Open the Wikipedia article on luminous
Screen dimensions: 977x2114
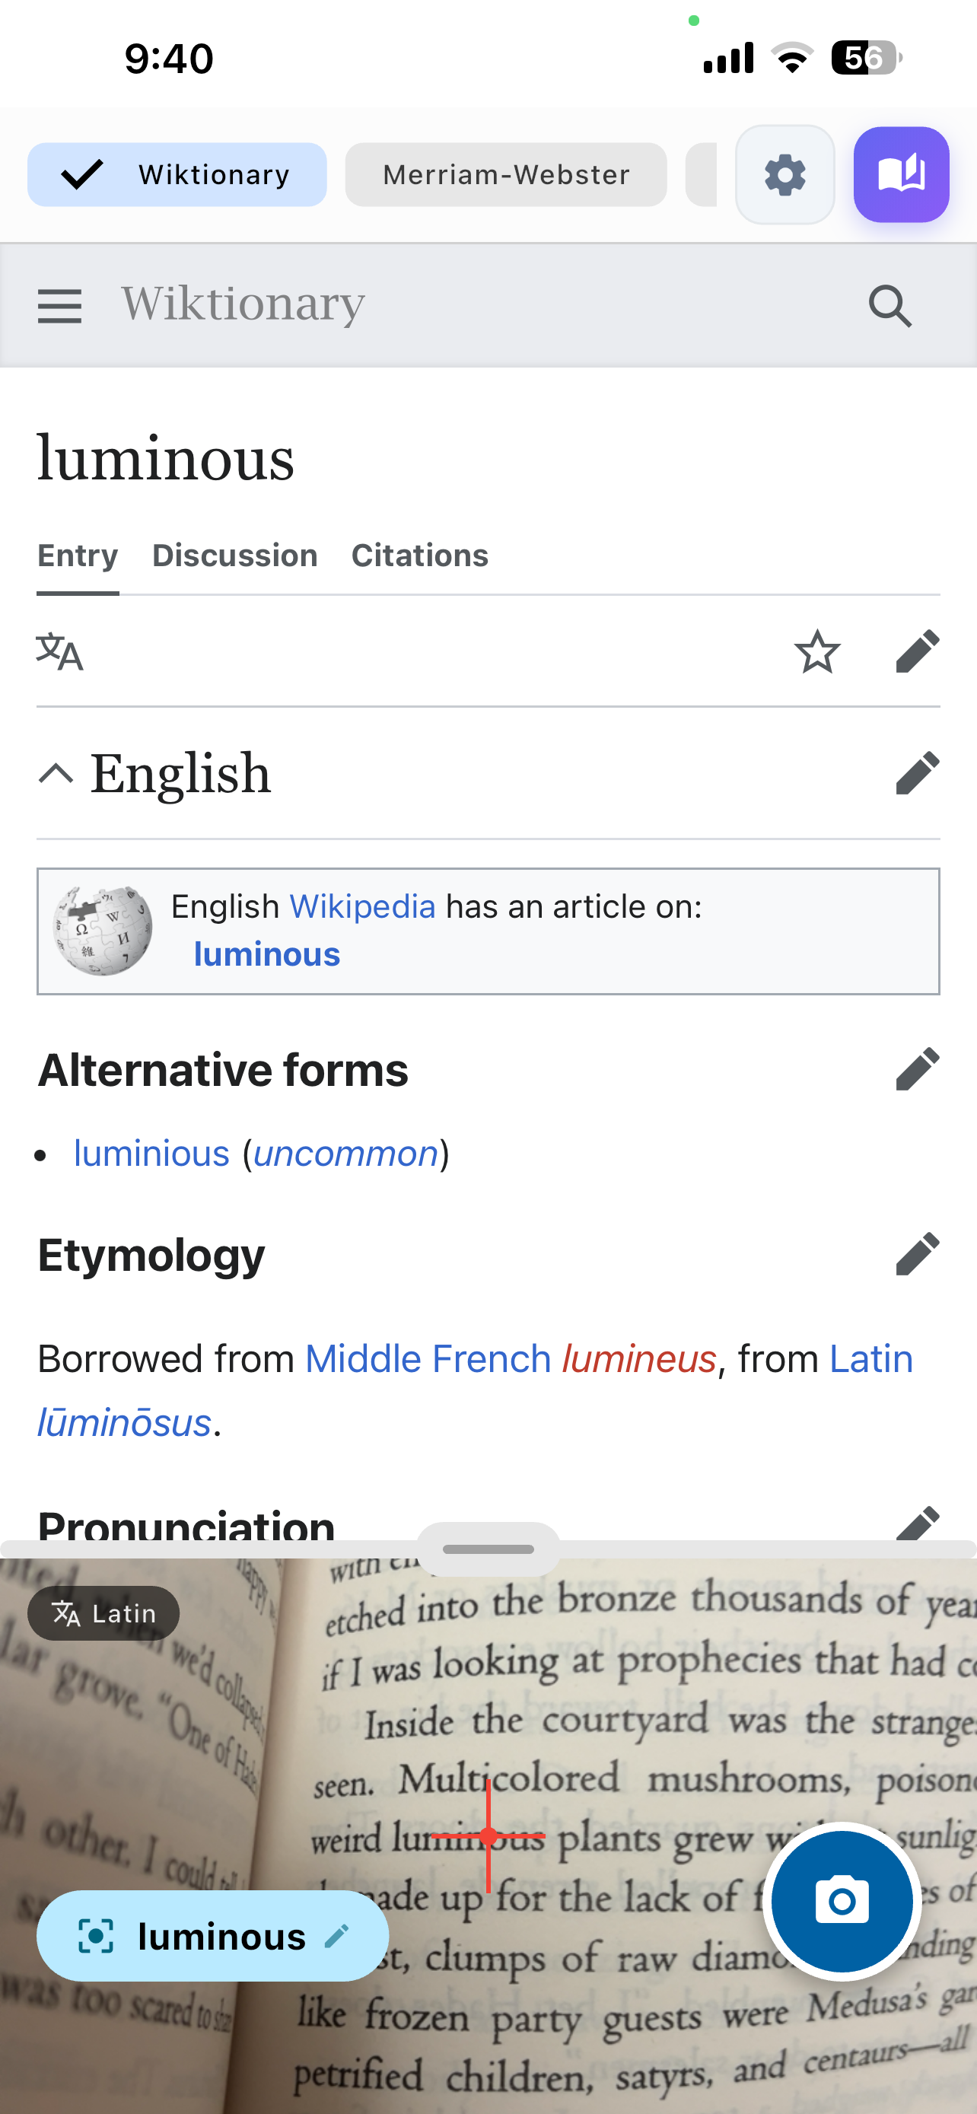(266, 954)
